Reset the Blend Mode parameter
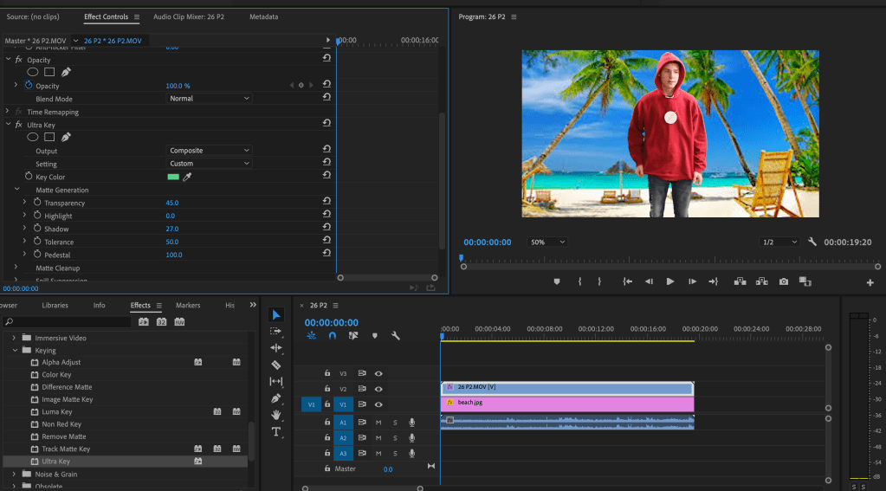Viewport: 886px width, 491px height. coord(327,97)
